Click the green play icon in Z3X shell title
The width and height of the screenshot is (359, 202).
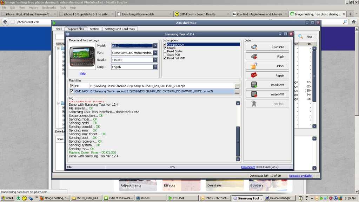(54, 23)
